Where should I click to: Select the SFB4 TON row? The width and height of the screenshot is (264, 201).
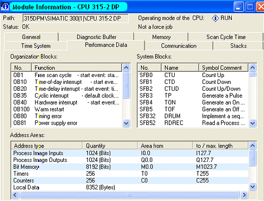click(x=193, y=102)
